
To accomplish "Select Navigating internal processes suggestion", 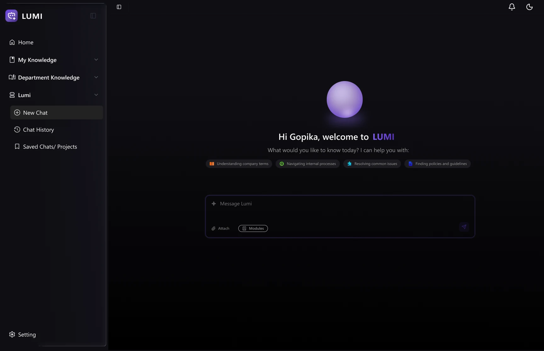I will click(308, 164).
